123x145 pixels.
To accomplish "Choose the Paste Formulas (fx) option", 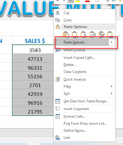I will click(x=84, y=34).
